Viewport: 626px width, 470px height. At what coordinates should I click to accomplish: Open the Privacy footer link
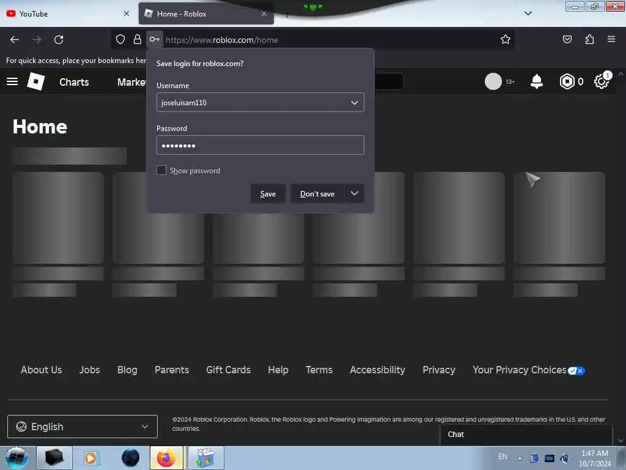click(439, 370)
